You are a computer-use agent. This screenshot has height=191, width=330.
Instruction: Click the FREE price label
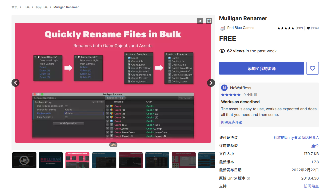[228, 38]
